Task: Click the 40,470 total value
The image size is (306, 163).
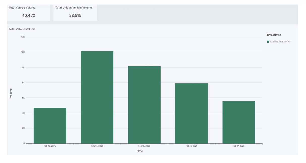Action: click(28, 15)
